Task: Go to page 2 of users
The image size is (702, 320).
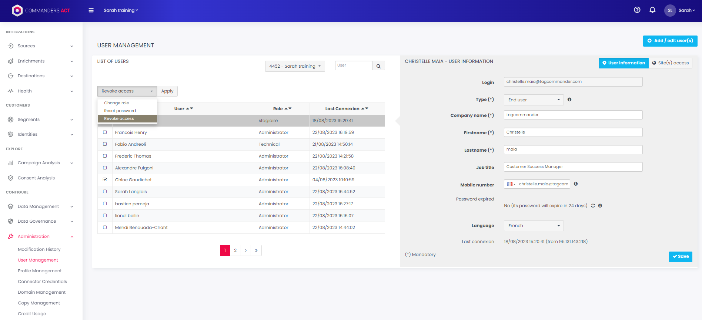Action: pos(235,250)
